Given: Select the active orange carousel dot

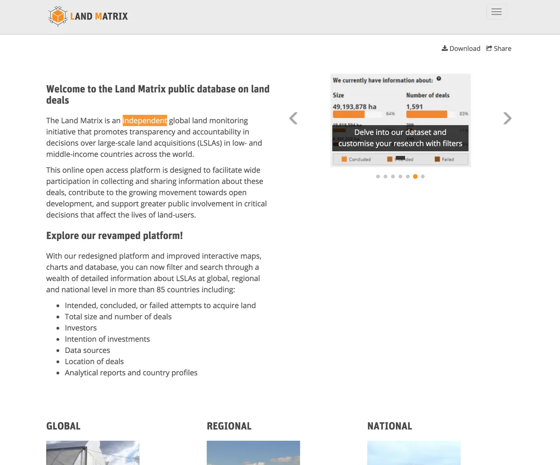Looking at the screenshot, I should coord(415,176).
